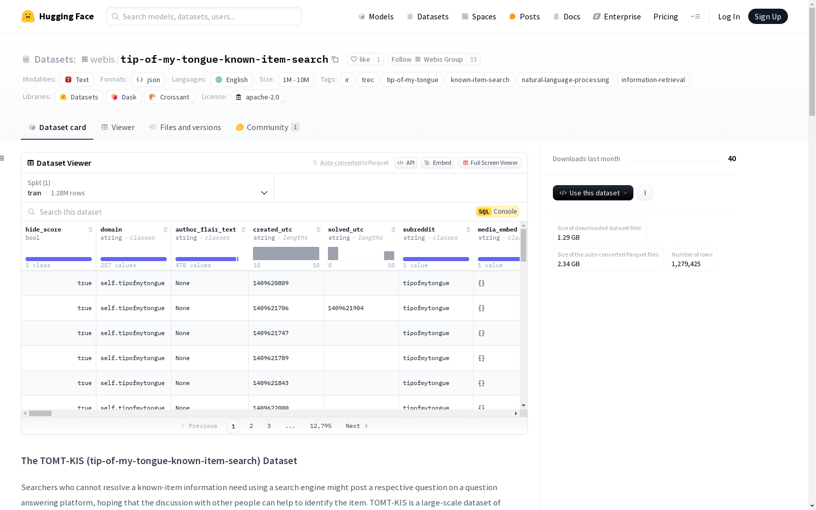816x510 pixels.
Task: Open Full Screen Viewer
Action: (490, 163)
